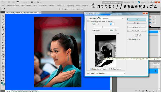Open the Arrange Documents dropdown
This screenshot has width=161, height=92.
point(33,2)
